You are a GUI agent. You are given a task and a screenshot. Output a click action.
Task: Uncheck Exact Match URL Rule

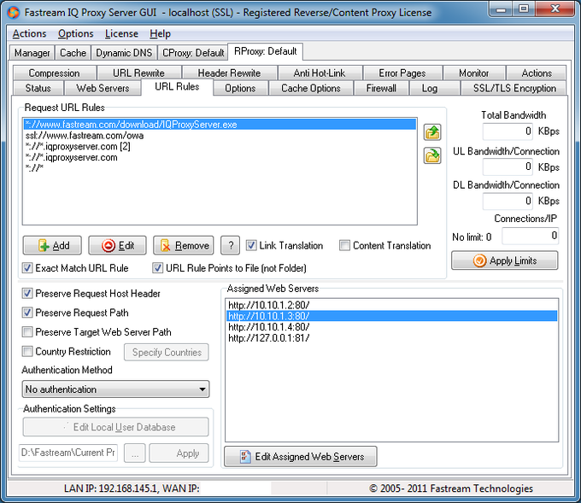(27, 268)
